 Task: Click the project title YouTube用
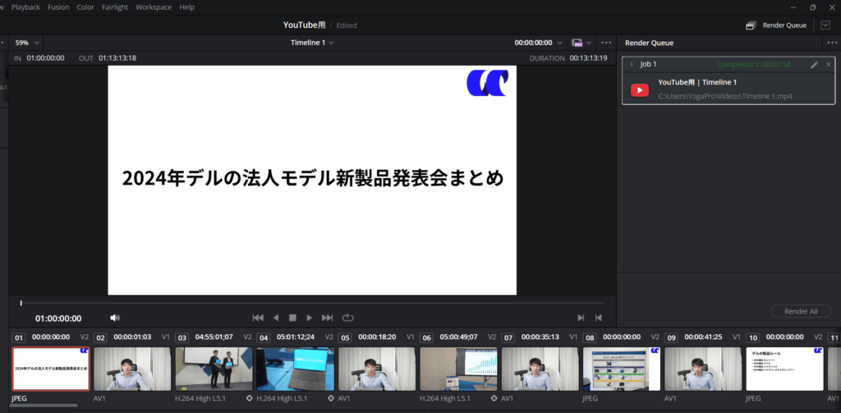(304, 25)
